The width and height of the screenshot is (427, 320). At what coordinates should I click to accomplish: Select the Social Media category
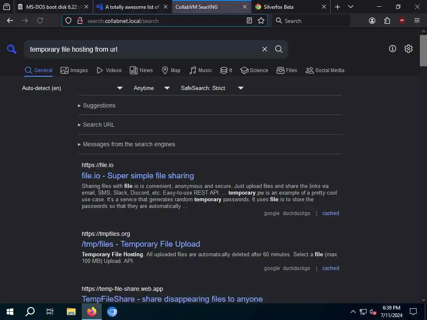point(324,70)
